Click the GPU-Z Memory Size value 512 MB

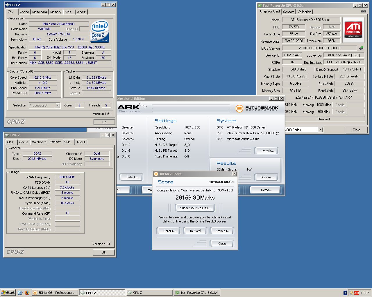(295, 90)
